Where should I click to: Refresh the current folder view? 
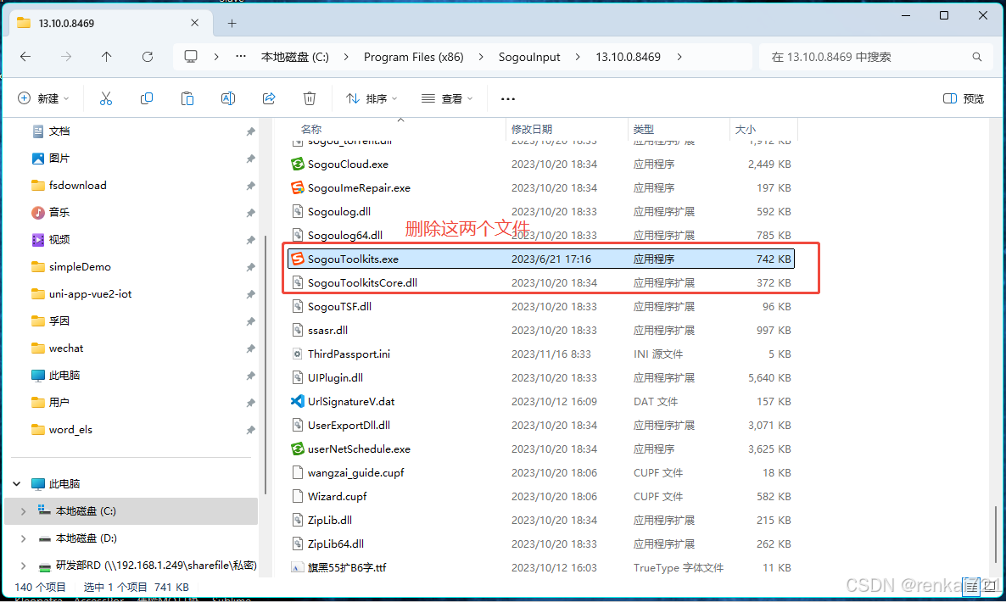click(148, 57)
